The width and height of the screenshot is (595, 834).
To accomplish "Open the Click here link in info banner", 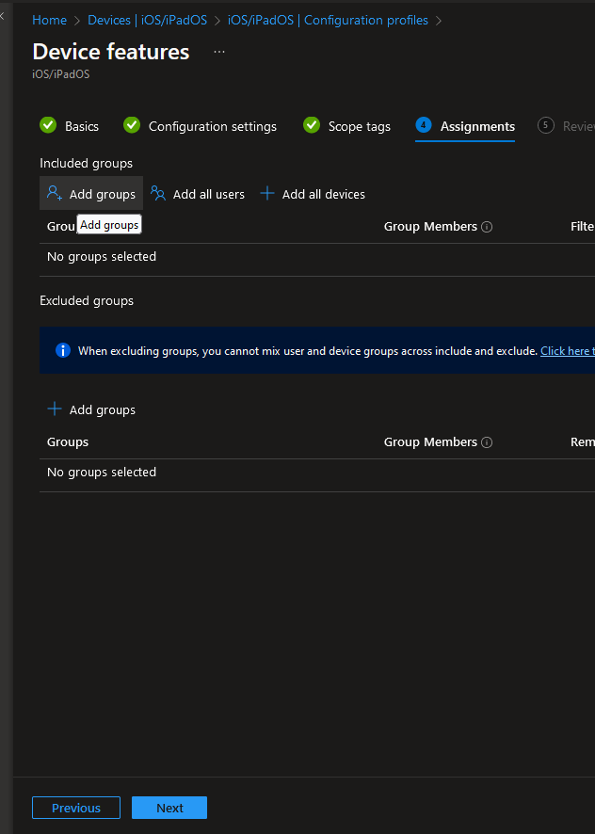I will (568, 351).
